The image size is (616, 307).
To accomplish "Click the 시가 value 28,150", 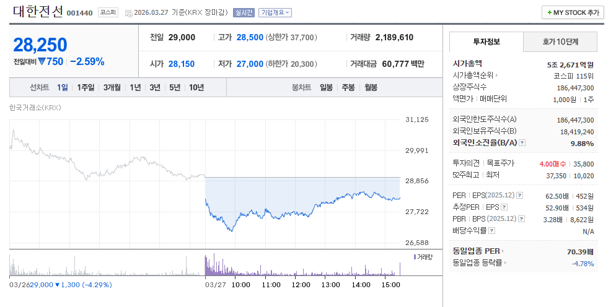I will [x=182, y=64].
